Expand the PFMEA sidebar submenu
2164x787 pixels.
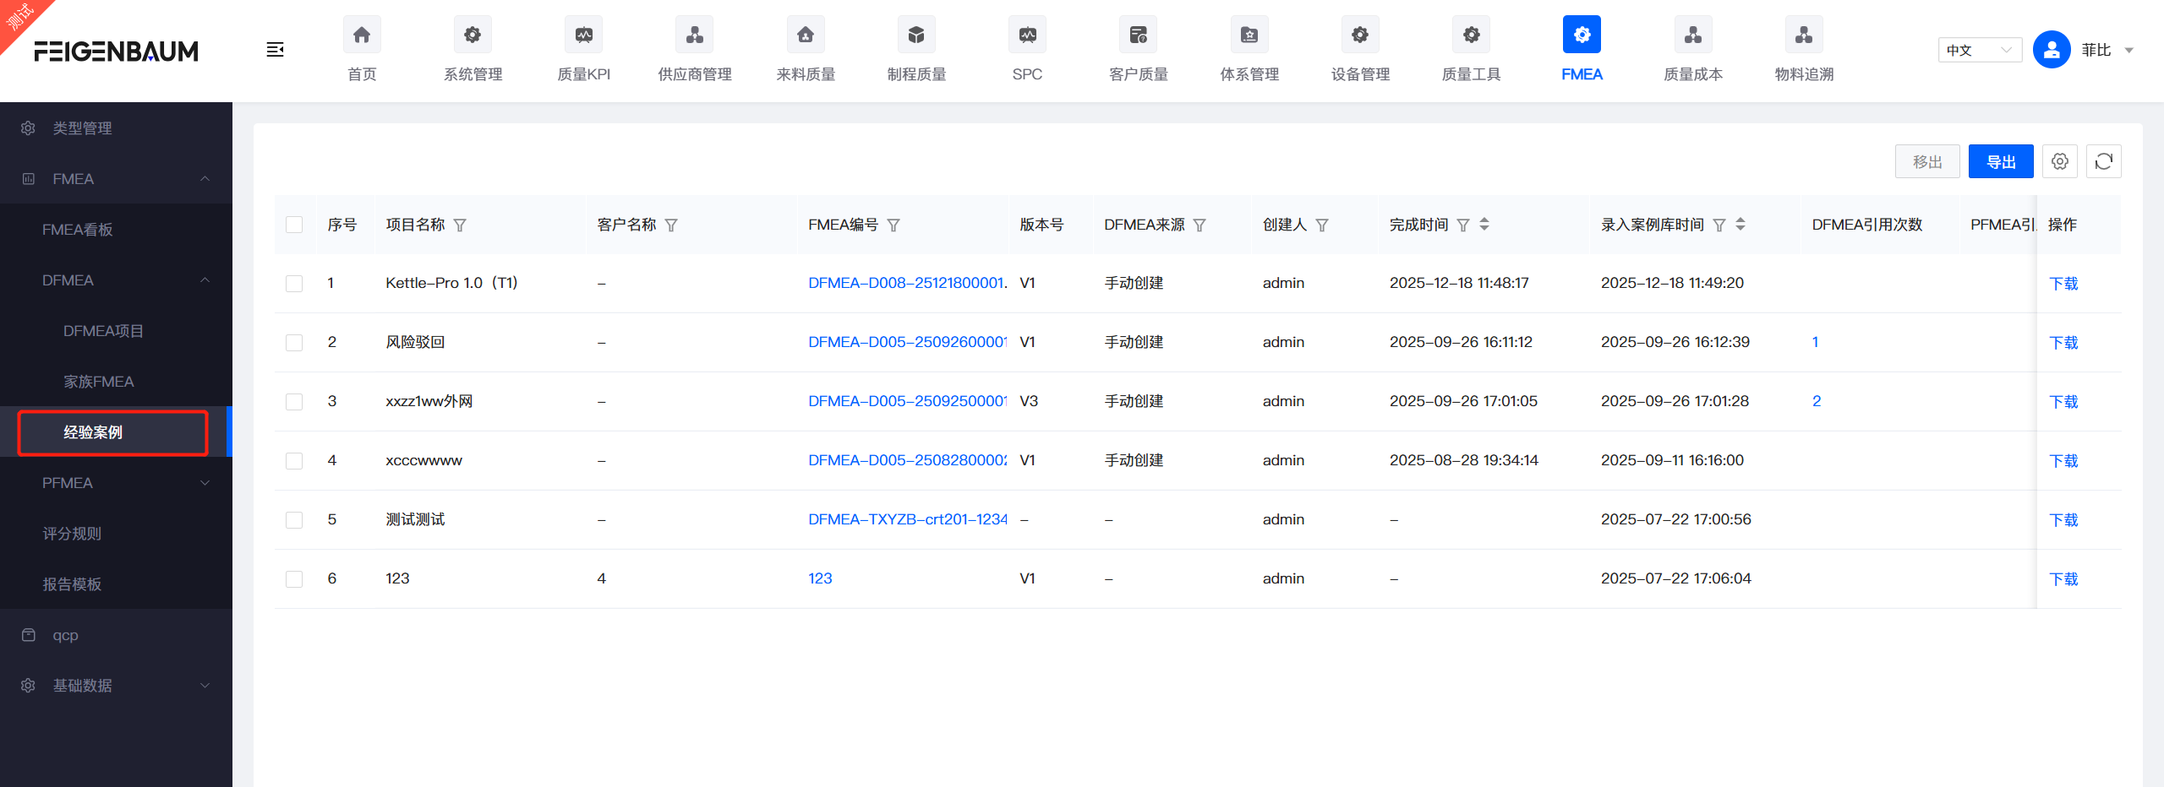coord(117,483)
